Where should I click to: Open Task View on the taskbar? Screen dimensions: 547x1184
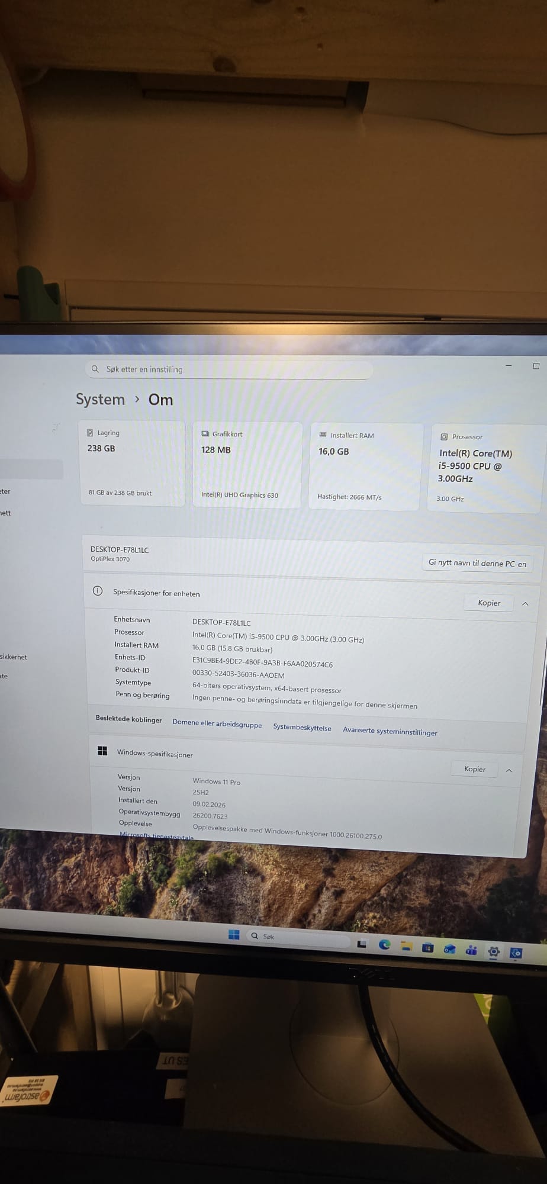tap(362, 943)
